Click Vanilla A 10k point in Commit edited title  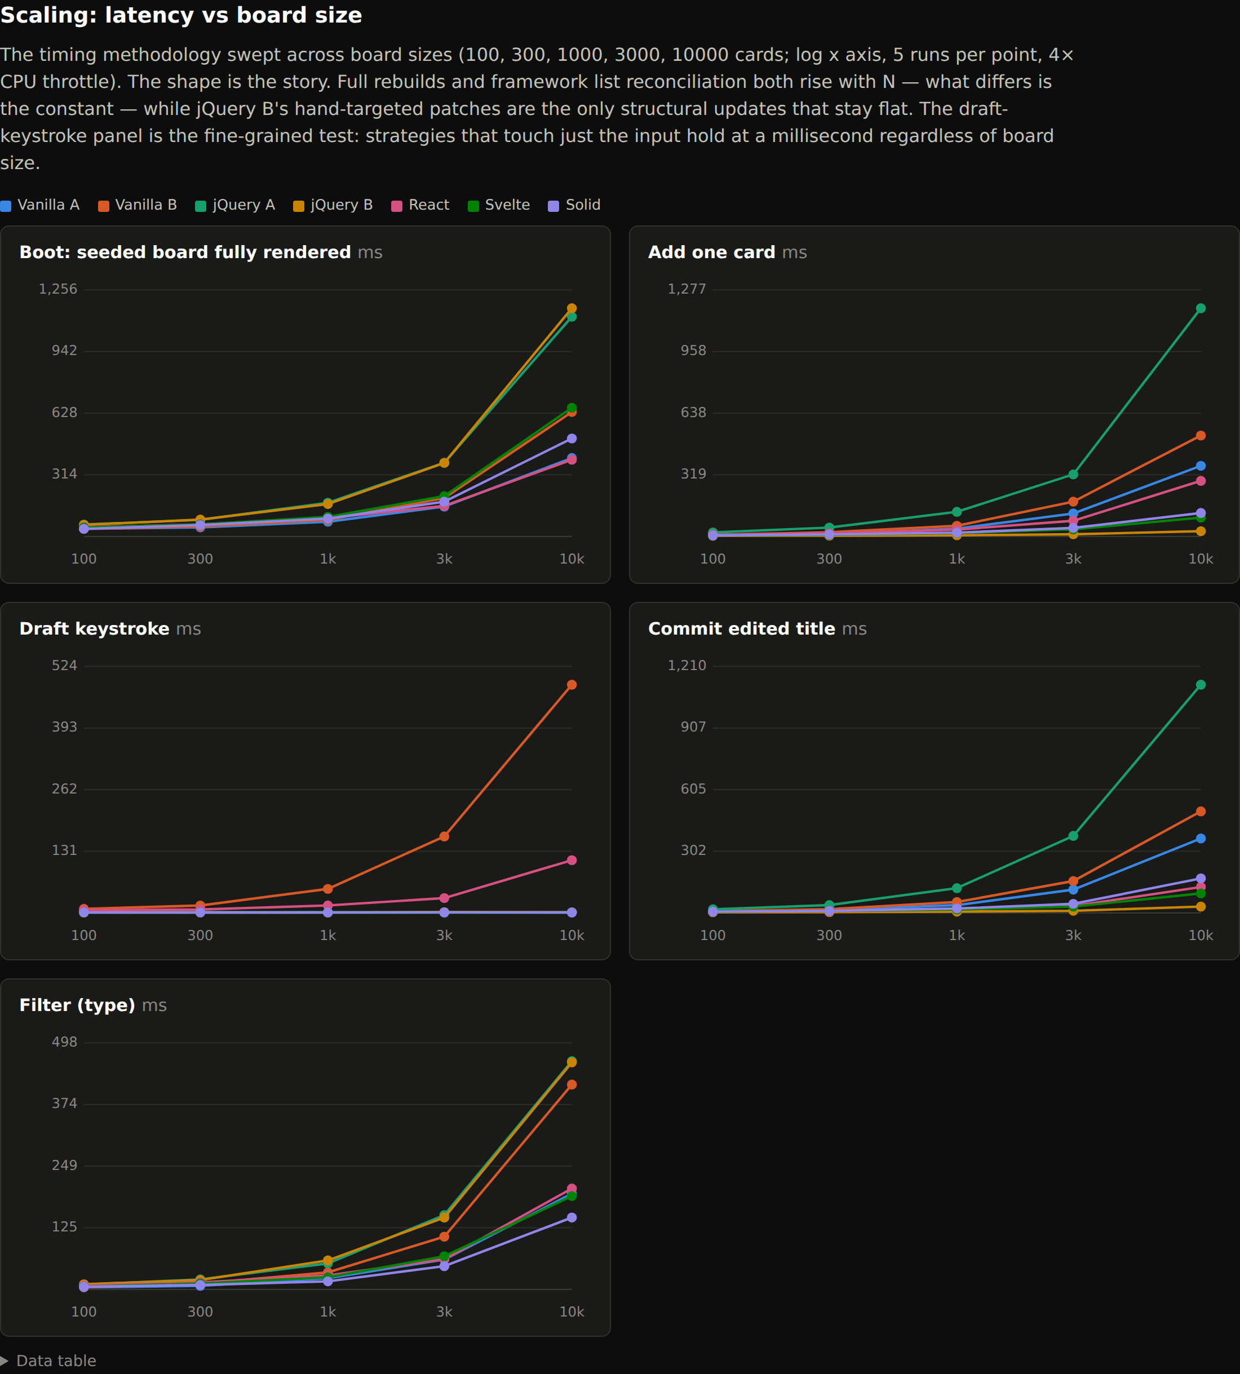1201,839
